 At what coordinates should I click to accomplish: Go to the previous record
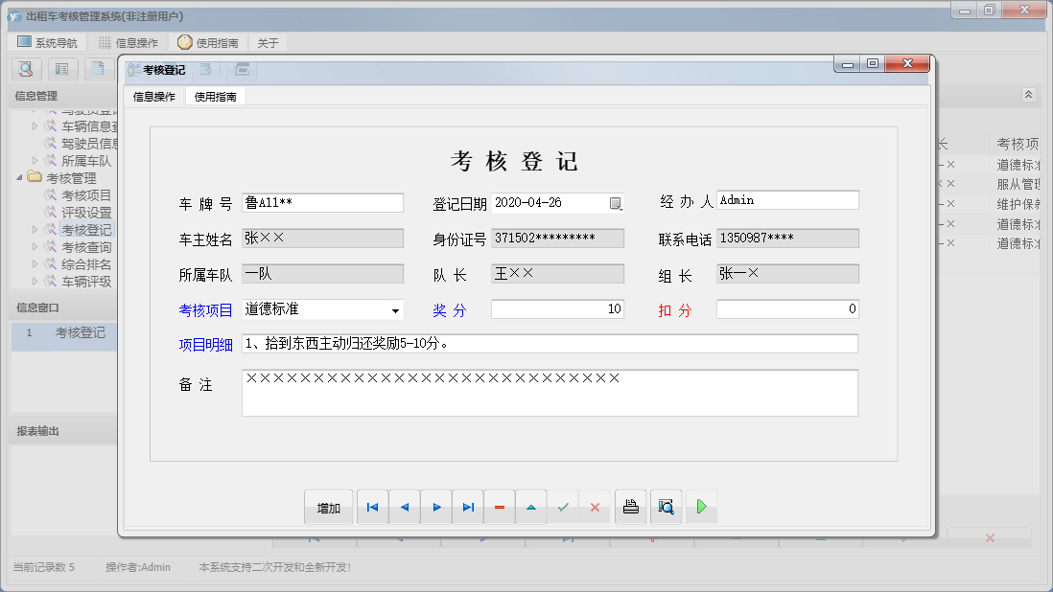click(404, 507)
